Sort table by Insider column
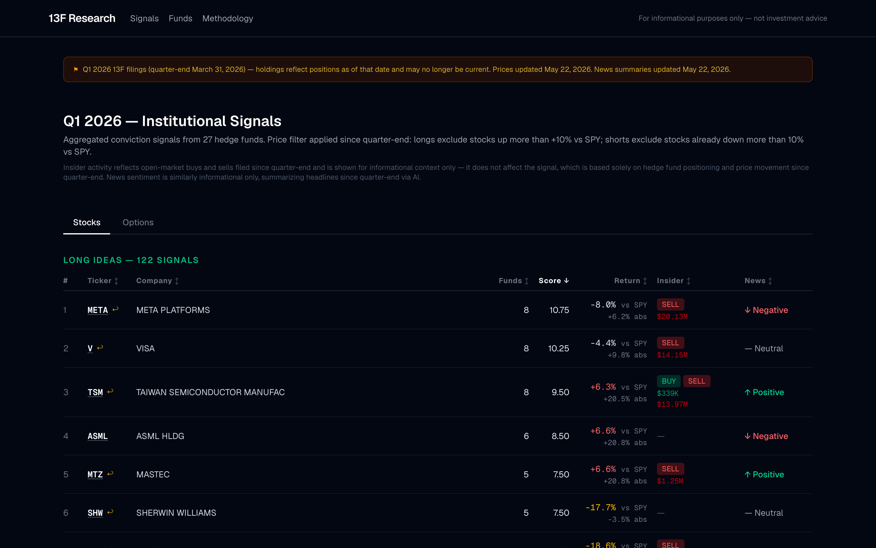Viewport: 876px width, 548px height. 674,281
